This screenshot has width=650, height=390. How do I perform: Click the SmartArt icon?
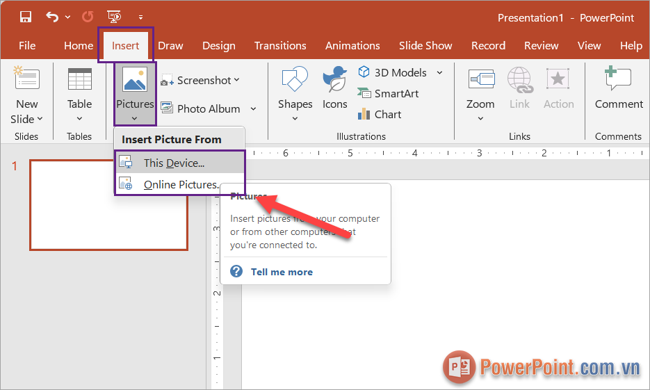coord(364,93)
